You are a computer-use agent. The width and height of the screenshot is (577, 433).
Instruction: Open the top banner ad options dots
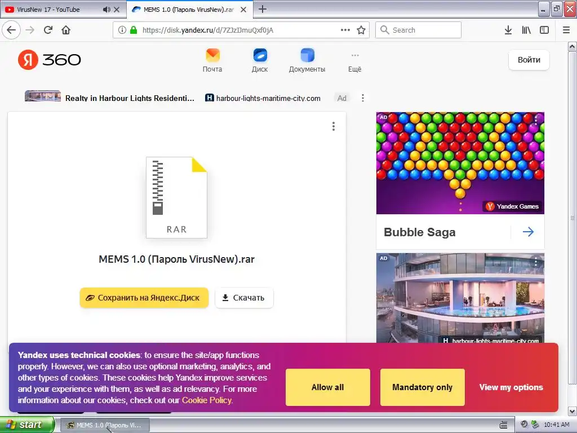pos(363,98)
